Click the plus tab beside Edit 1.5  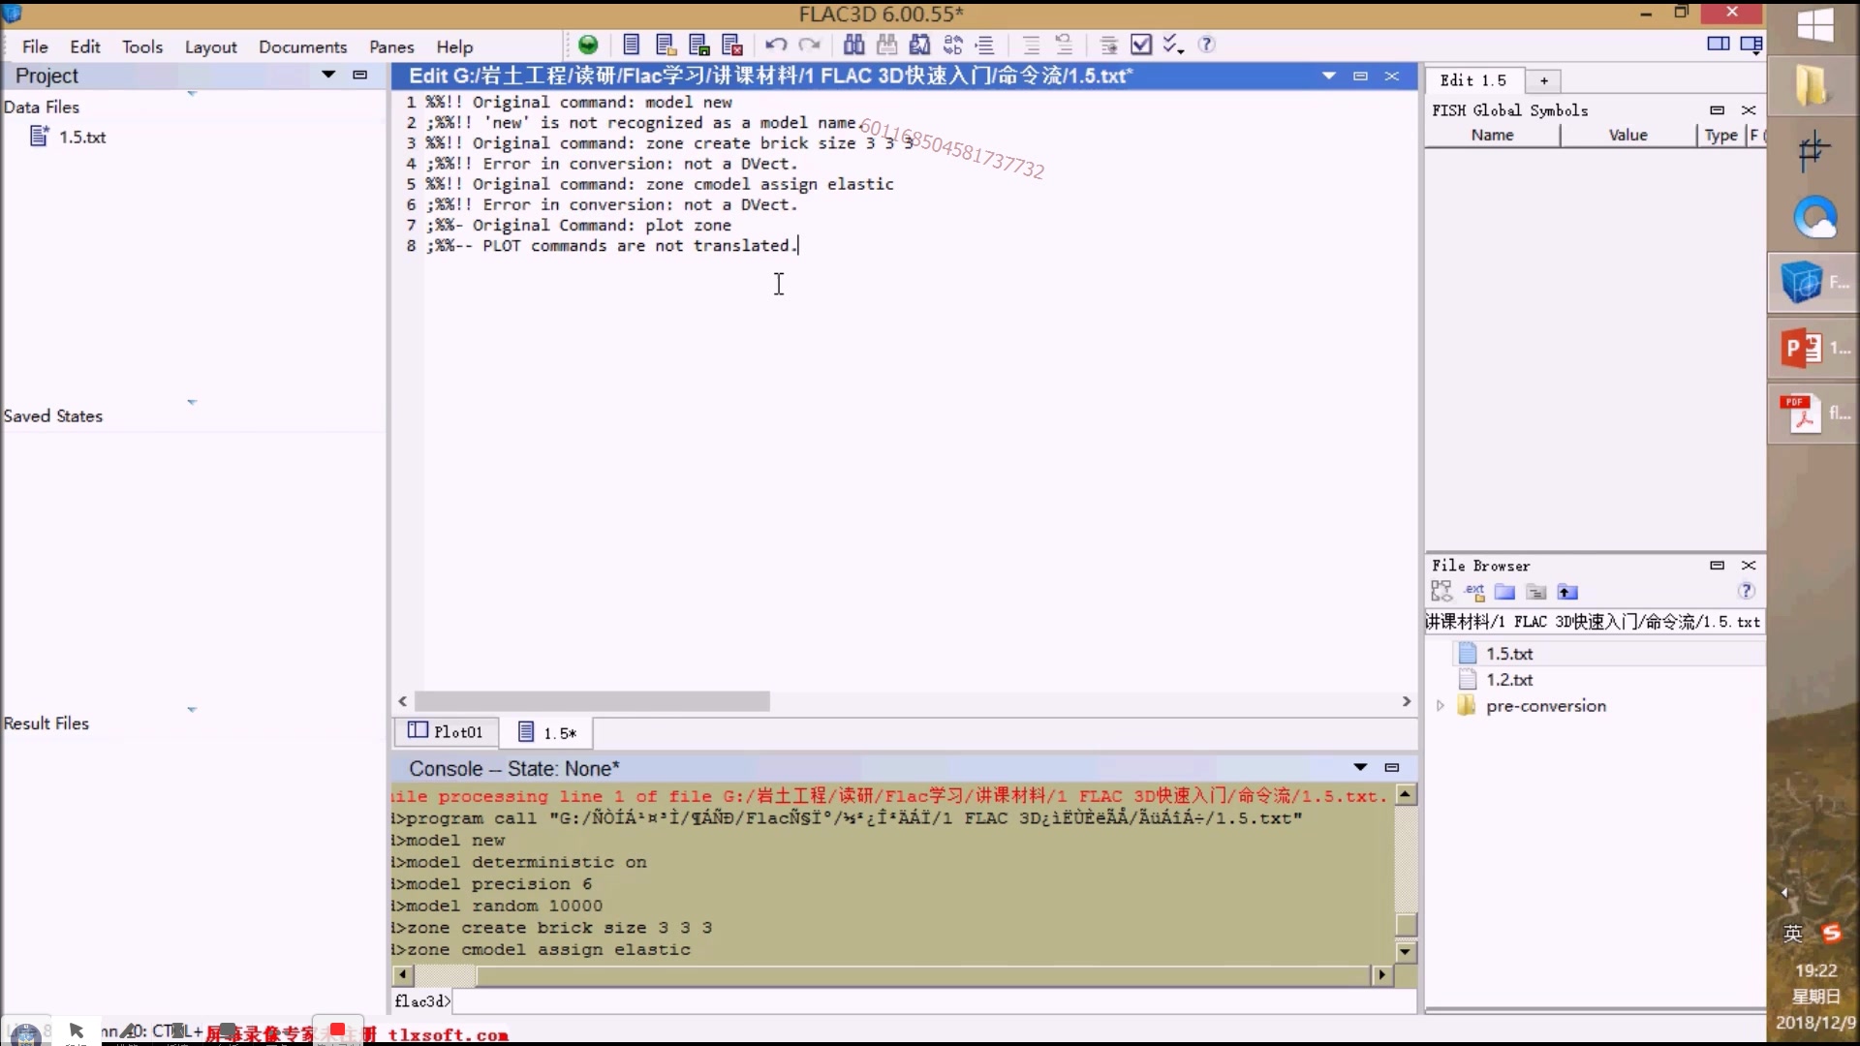click(1544, 80)
